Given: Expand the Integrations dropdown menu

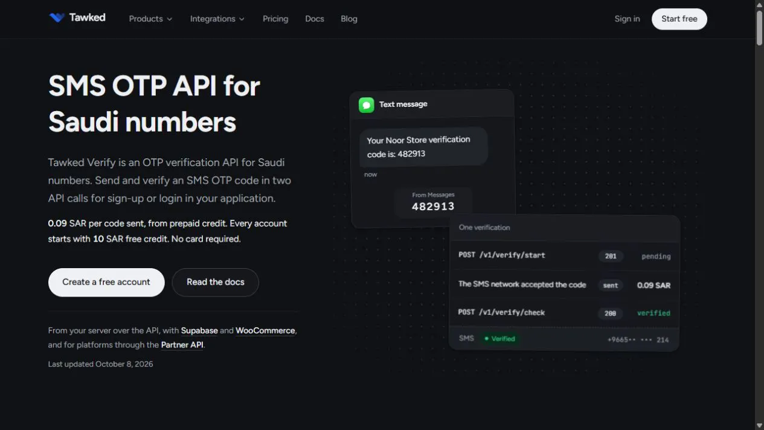Looking at the screenshot, I should tap(217, 19).
